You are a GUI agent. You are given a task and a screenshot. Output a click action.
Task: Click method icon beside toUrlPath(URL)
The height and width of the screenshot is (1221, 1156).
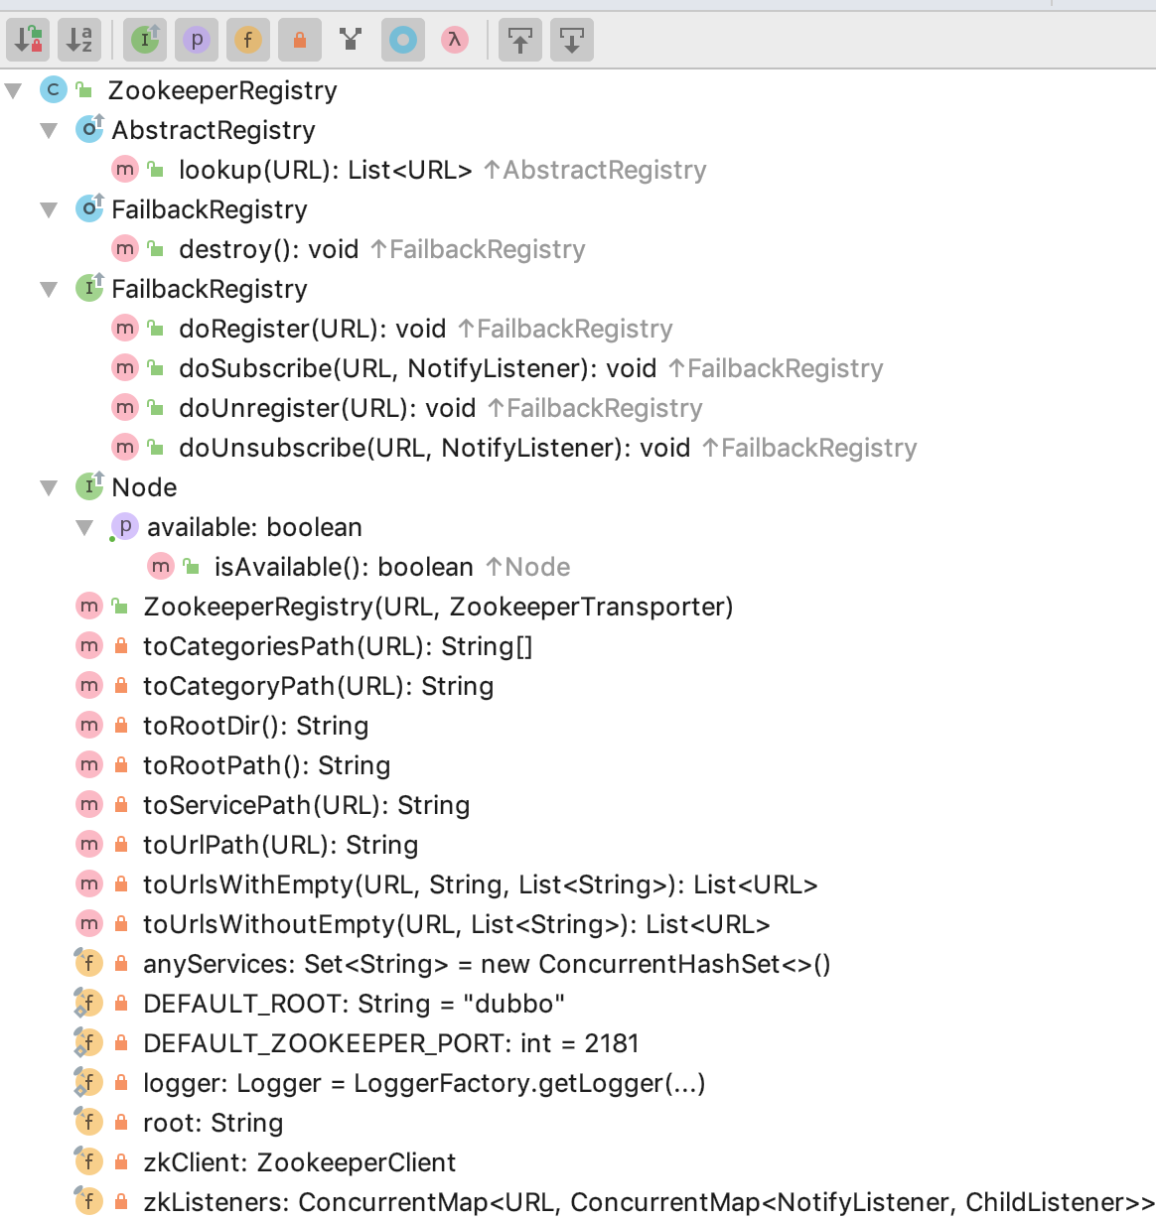click(89, 845)
